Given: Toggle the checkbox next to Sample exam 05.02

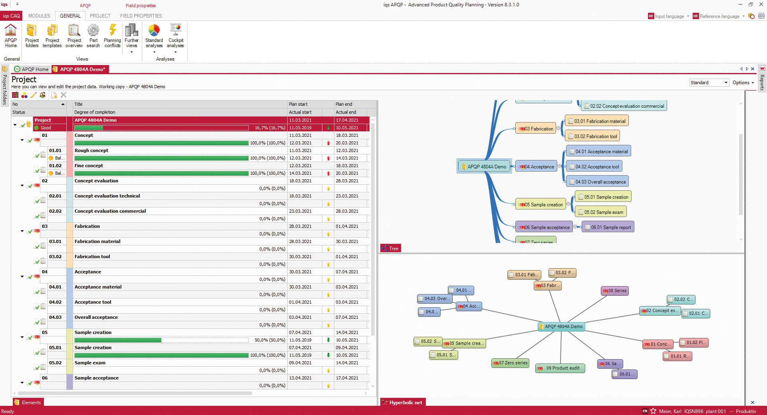Looking at the screenshot, I should pyautogui.click(x=36, y=367).
